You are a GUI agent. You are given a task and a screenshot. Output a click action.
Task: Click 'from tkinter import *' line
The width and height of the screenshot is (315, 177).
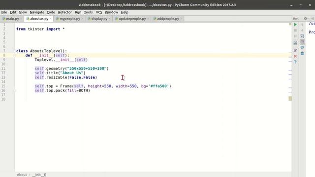(x=40, y=29)
